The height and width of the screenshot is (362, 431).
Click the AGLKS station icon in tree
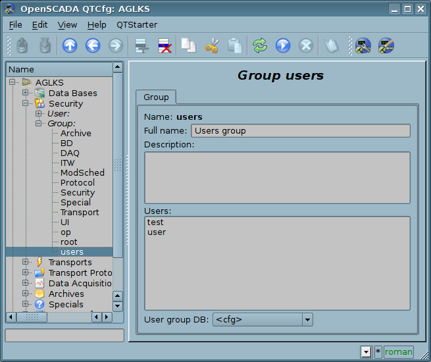pos(27,82)
